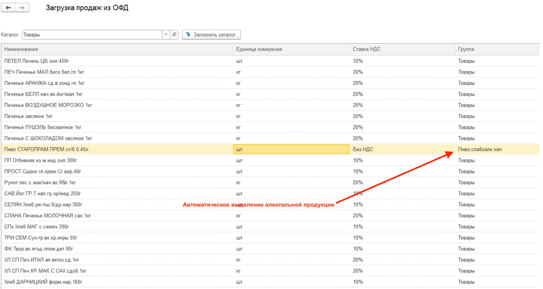Select Печенье ВОЗДУШНОЕ МОРОЗКО 1кг
Screen dimensions: 543x289
(x=270, y=105)
